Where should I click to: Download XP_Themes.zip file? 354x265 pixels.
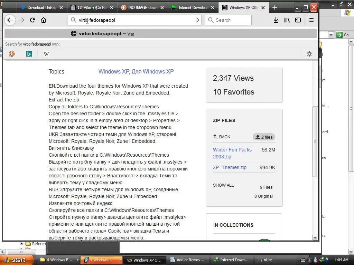230,167
